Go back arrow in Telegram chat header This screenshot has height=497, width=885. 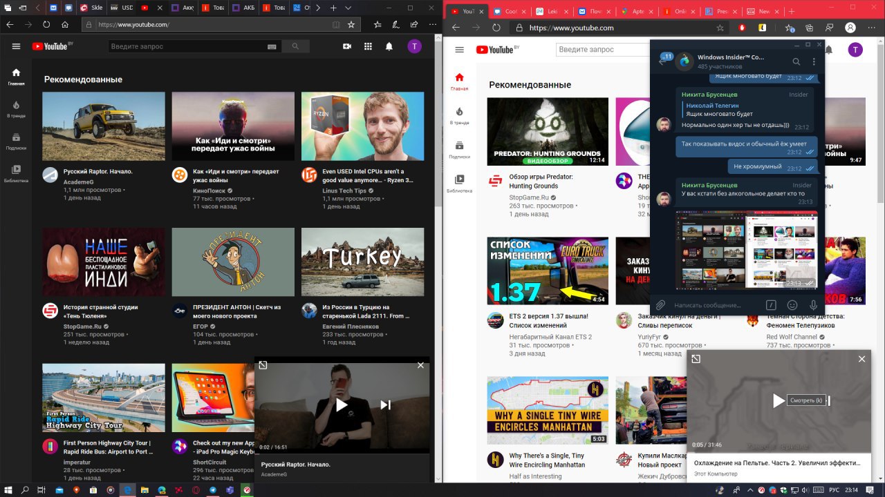(664, 61)
